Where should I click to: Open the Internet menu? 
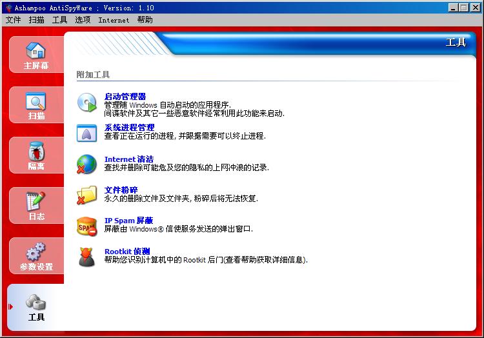click(x=114, y=20)
